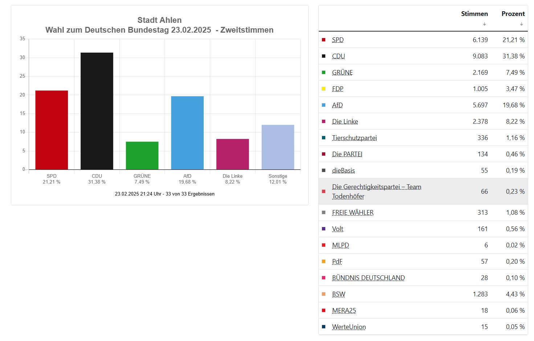The width and height of the screenshot is (534, 341).
Task: Click the WerteUnion percentage 0,05 %
Action: click(x=515, y=327)
